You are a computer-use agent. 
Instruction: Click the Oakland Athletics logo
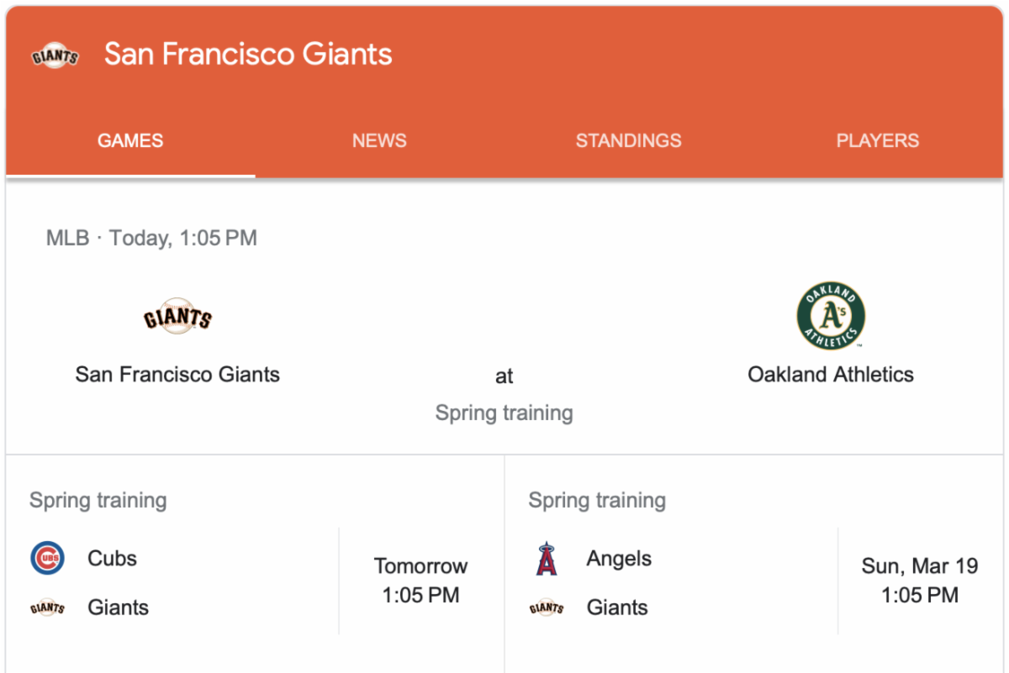[831, 316]
